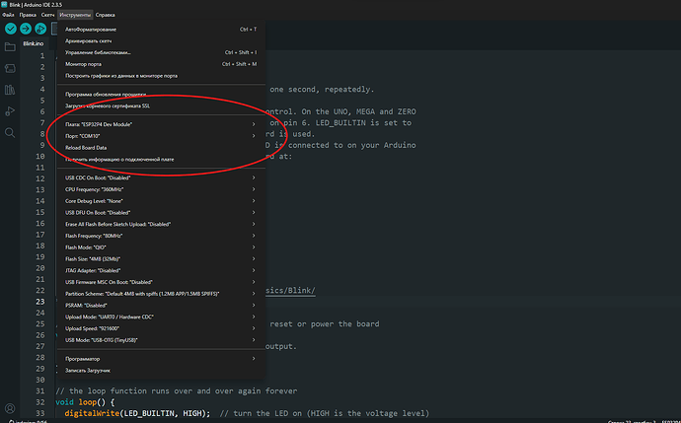681x423 pixels.
Task: Choose Автоформатирование from the menu
Action: pos(161,30)
